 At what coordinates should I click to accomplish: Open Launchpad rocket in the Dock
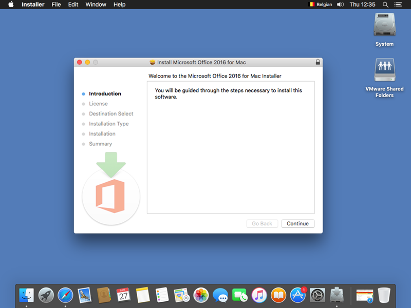coord(46,295)
